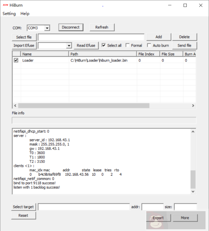Click the log scroll down arrow
Screen dimensions: 209x231
193,191
